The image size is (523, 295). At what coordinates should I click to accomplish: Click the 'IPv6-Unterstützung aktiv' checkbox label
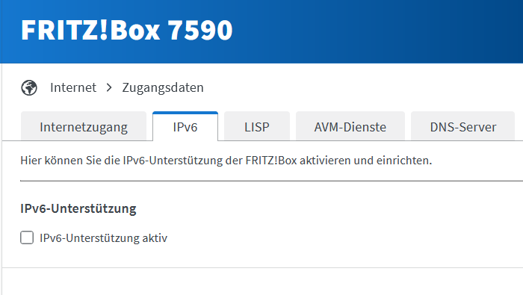[x=103, y=238]
